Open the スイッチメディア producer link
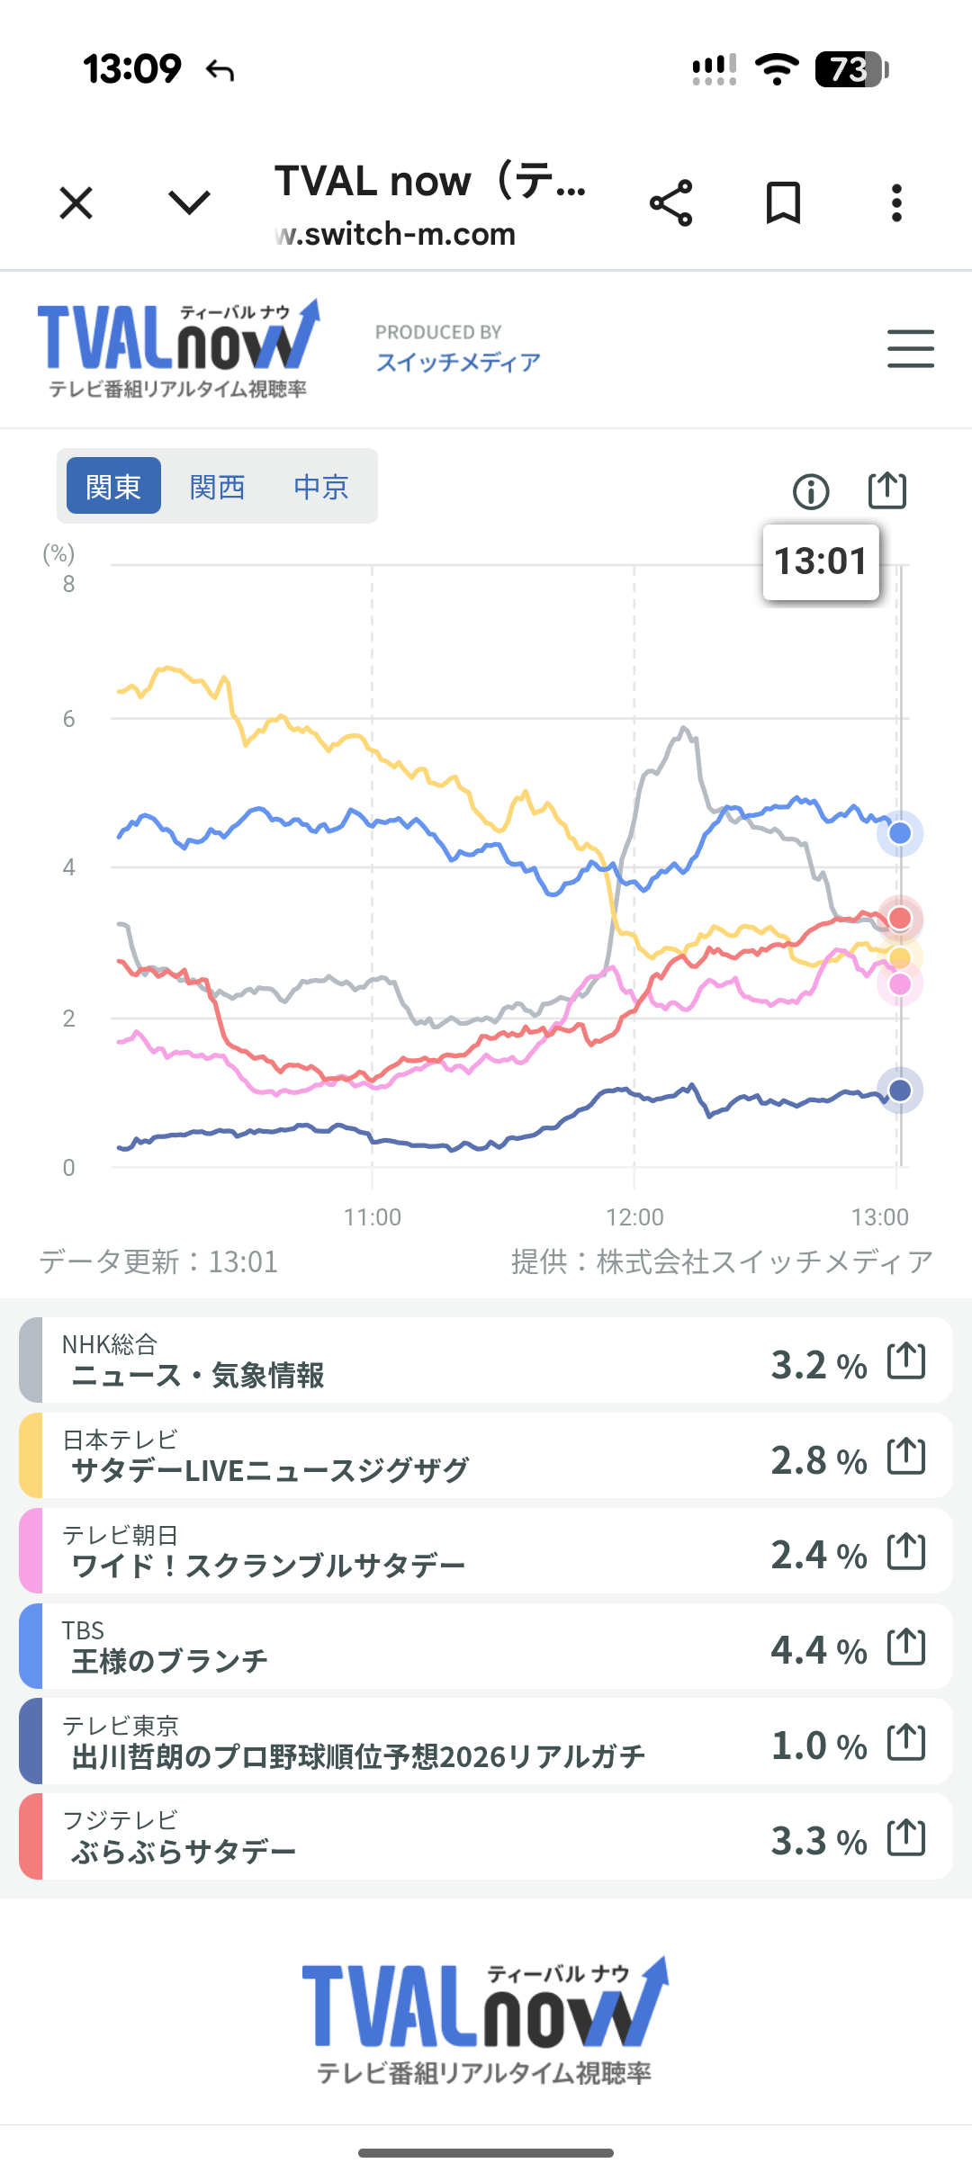This screenshot has width=972, height=2181. coord(458,362)
